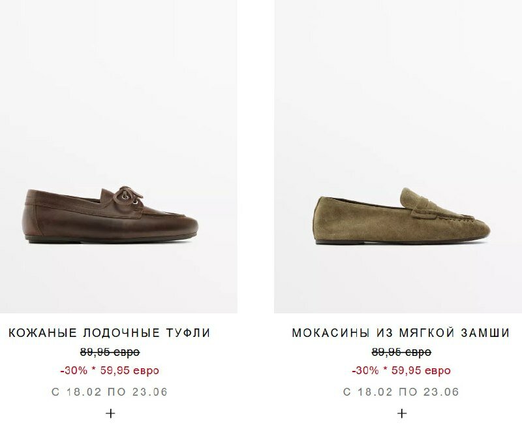Click the crossed-out 89,95 евро price, right product
Screen dimensions: 522x429
[x=401, y=352]
